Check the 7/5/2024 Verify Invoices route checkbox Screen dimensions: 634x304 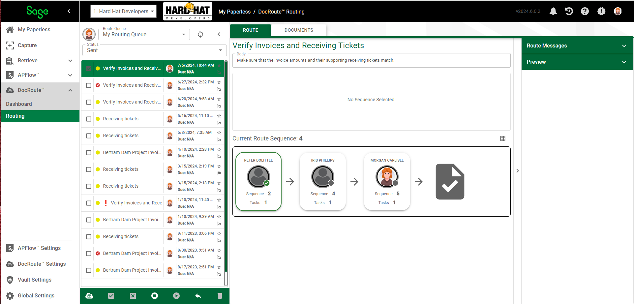pos(89,69)
